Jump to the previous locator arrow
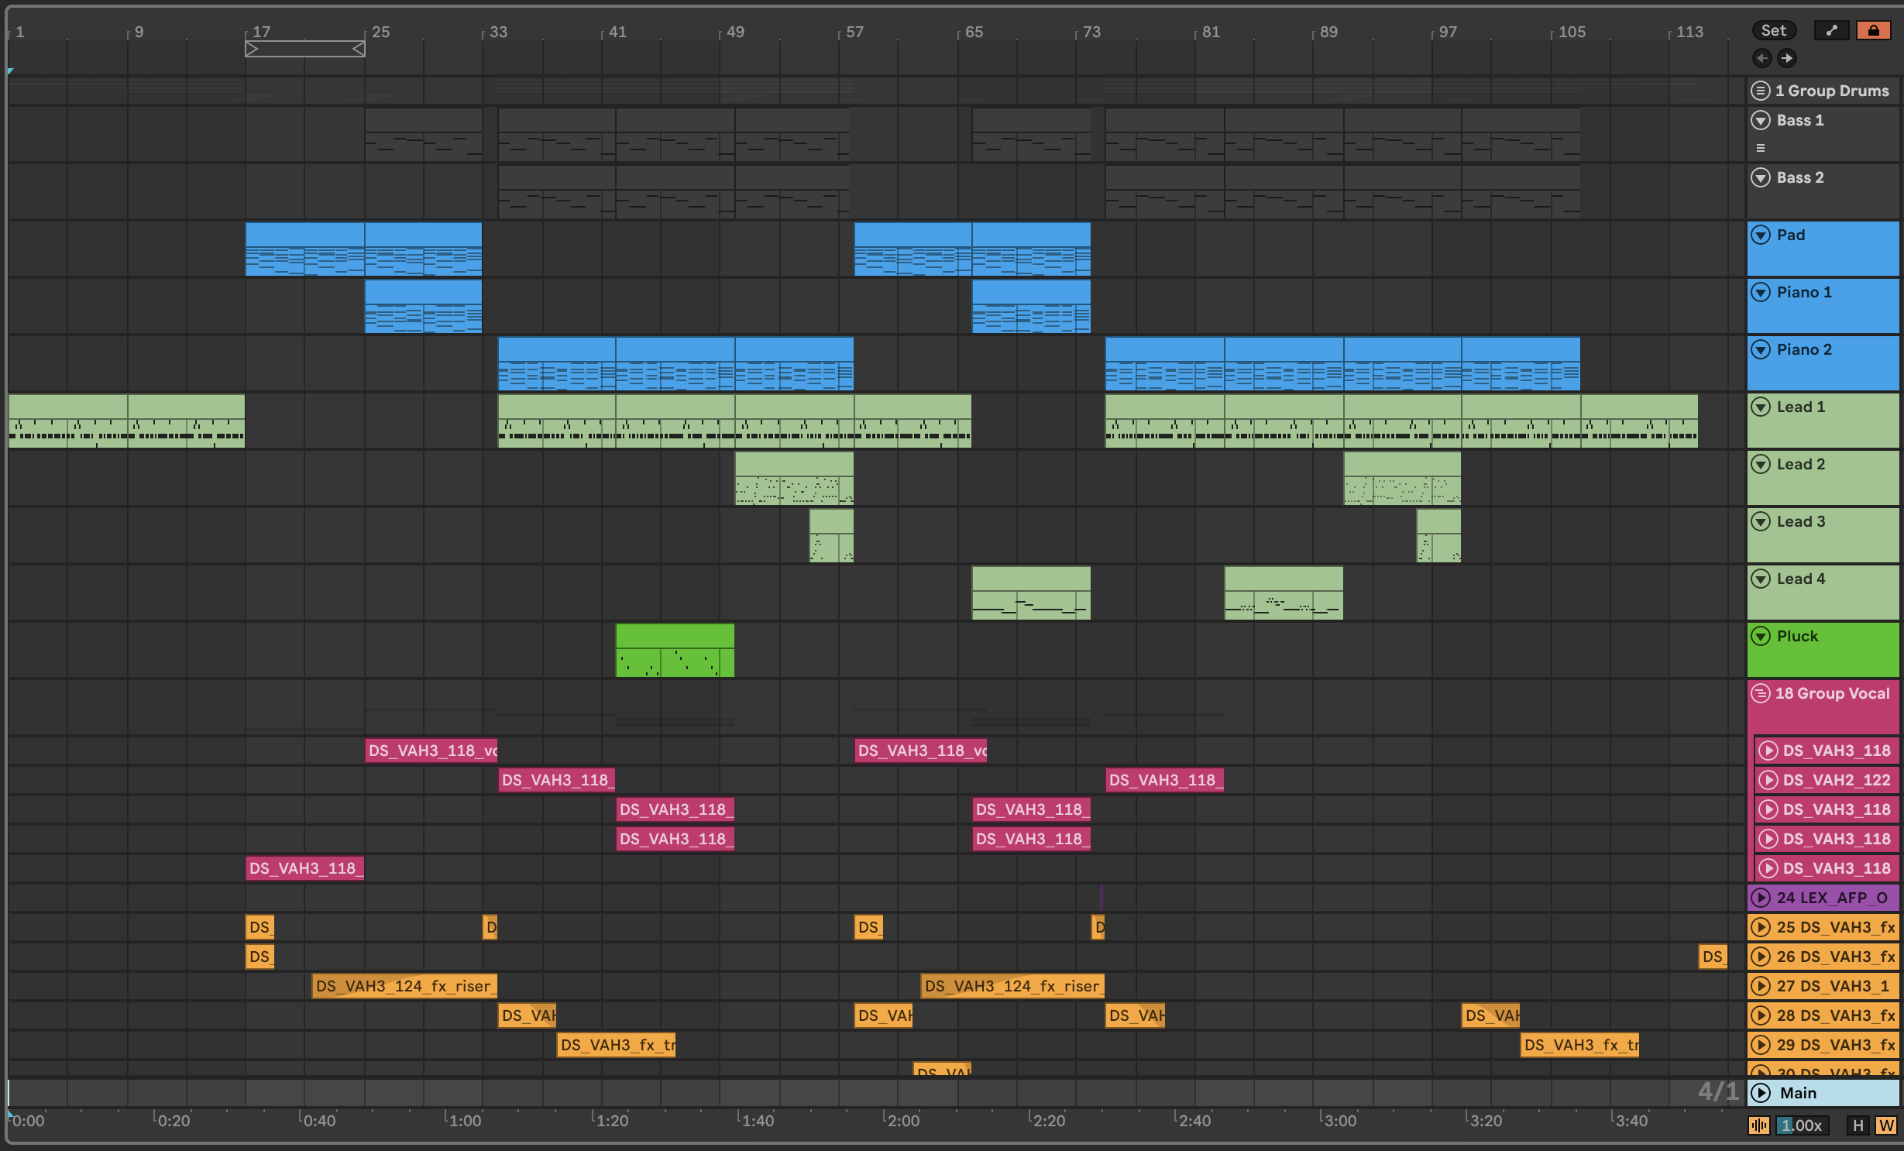 pos(1761,58)
